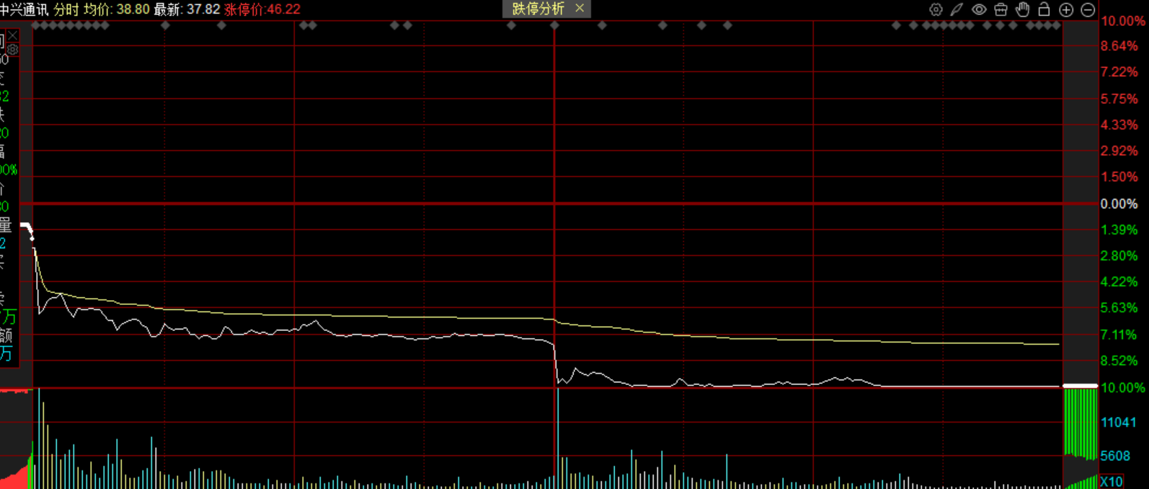Viewport: 1149px width, 489px height.
Task: Click the first diamond marker of the row
Action: (x=36, y=25)
